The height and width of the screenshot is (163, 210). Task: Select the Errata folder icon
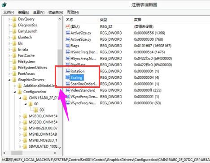click(x=14, y=49)
